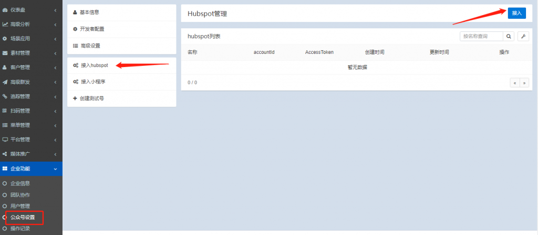Expand the 追踪管理 chevron
The height and width of the screenshot is (235, 538).
click(55, 96)
